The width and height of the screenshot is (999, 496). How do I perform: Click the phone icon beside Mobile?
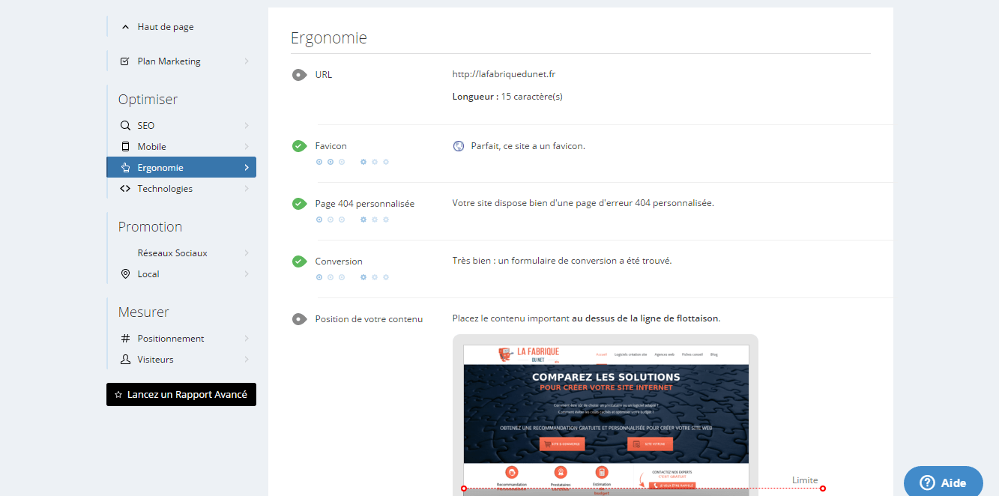(125, 147)
